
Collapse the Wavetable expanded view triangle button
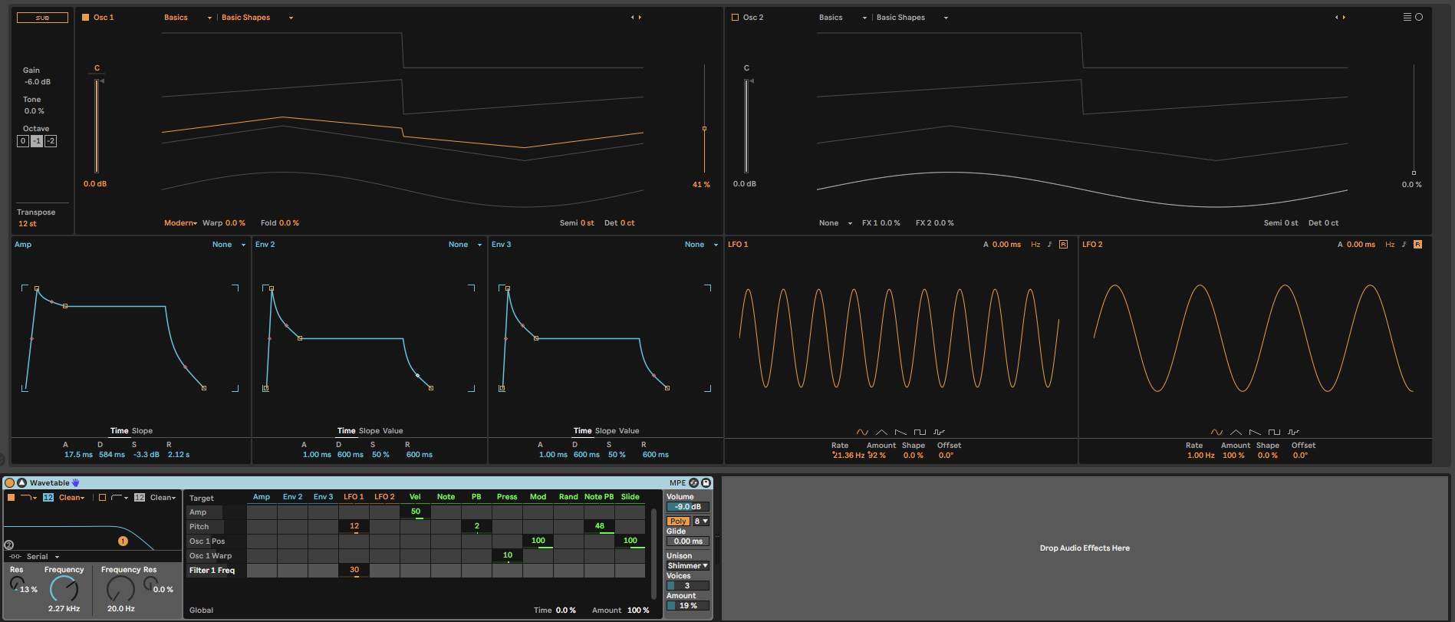(x=21, y=482)
